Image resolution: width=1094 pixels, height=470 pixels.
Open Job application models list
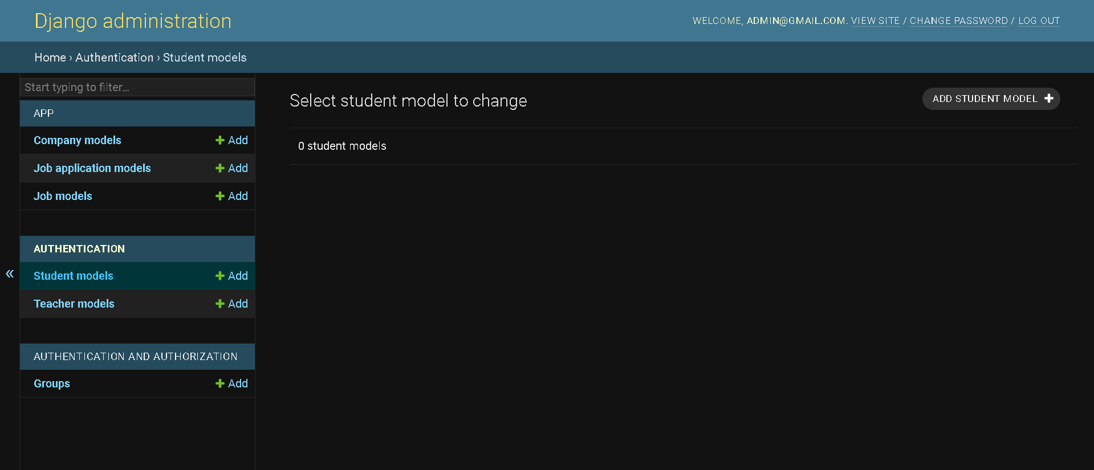pos(92,168)
